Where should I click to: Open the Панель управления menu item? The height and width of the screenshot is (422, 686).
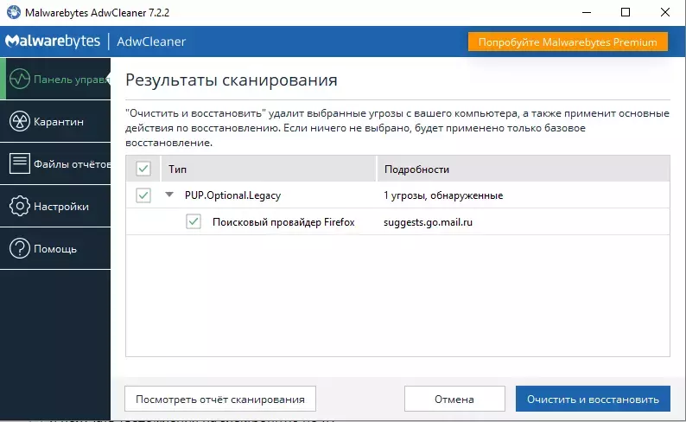tap(55, 79)
